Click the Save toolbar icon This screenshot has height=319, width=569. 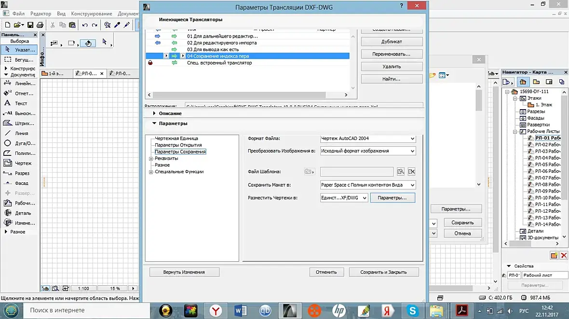[30, 25]
